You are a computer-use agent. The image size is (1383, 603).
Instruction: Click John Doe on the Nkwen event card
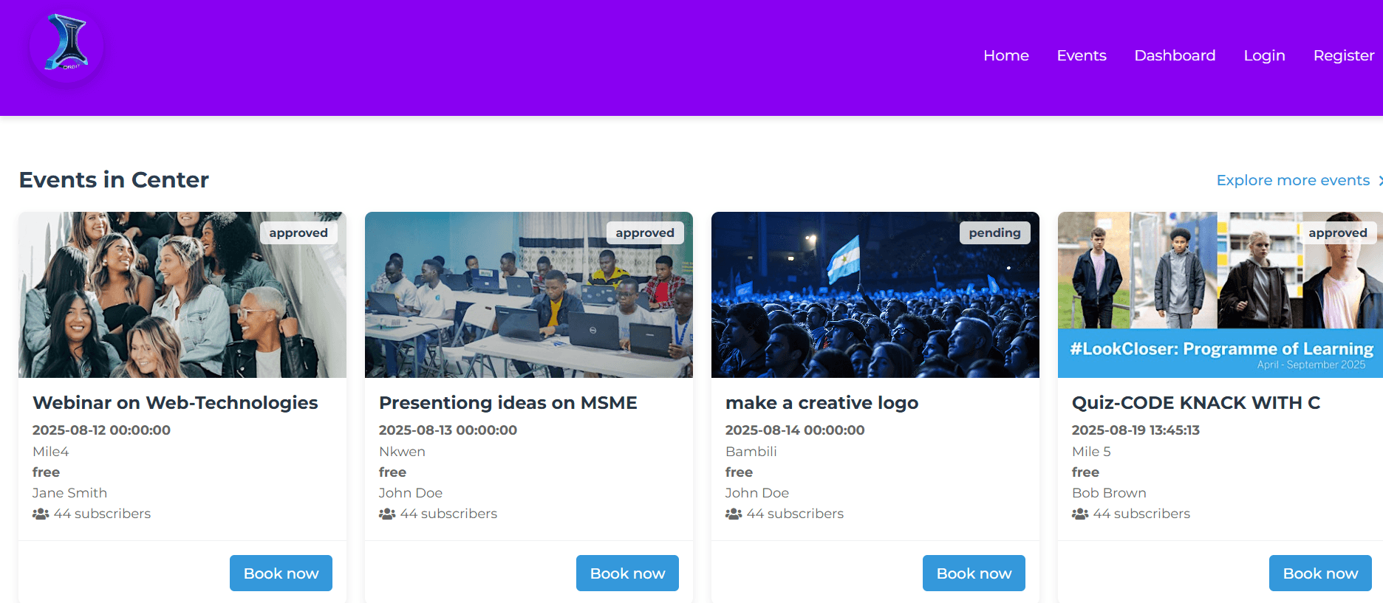click(411, 492)
